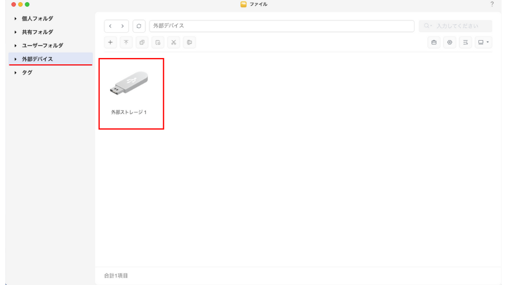Select ユーザーフォルダ in the sidebar
The image size is (507, 285).
(42, 45)
